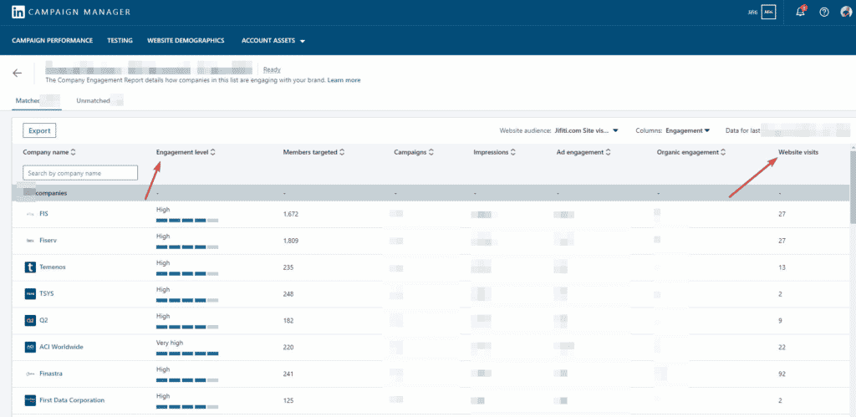Expand the Account Assets dropdown
856x417 pixels.
coord(273,40)
